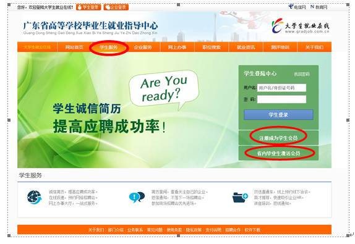Click the 大学生就业在线 gradjob logo

pyautogui.click(x=301, y=26)
